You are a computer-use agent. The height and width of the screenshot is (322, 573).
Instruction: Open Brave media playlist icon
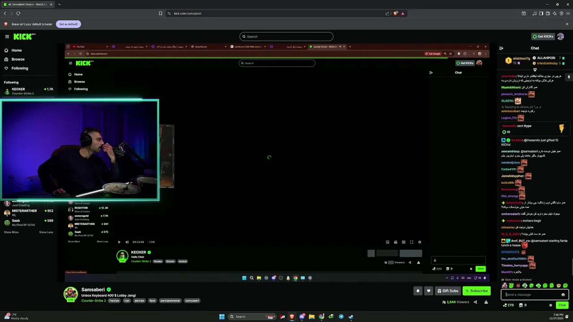(x=535, y=13)
